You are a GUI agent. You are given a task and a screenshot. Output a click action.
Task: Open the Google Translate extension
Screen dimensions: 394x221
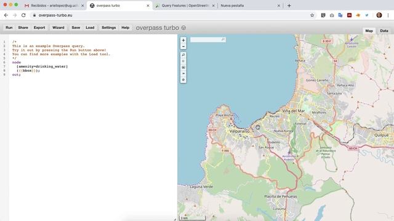(340, 15)
